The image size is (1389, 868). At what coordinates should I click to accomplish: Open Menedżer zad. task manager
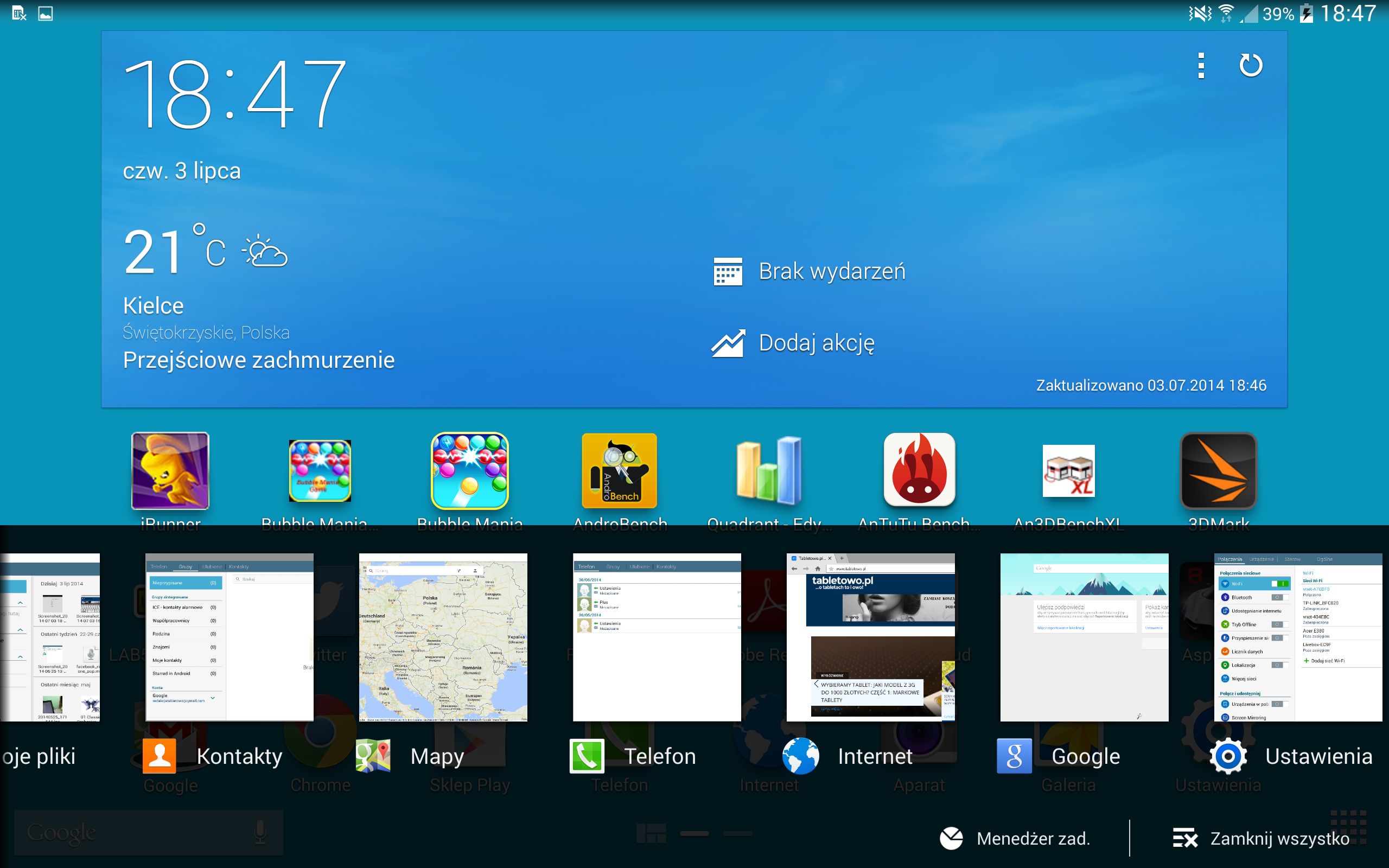1014,838
